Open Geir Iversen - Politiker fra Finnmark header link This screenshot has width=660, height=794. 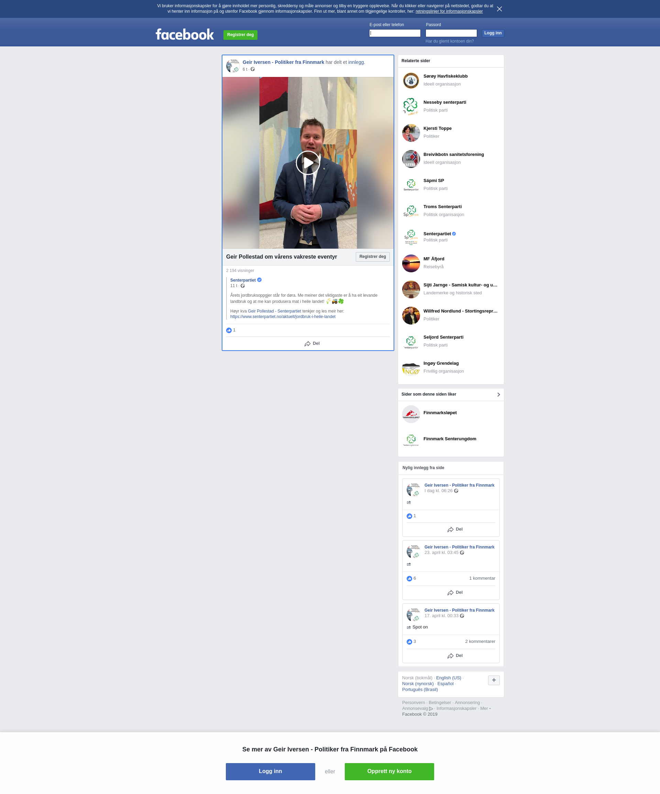(x=283, y=63)
